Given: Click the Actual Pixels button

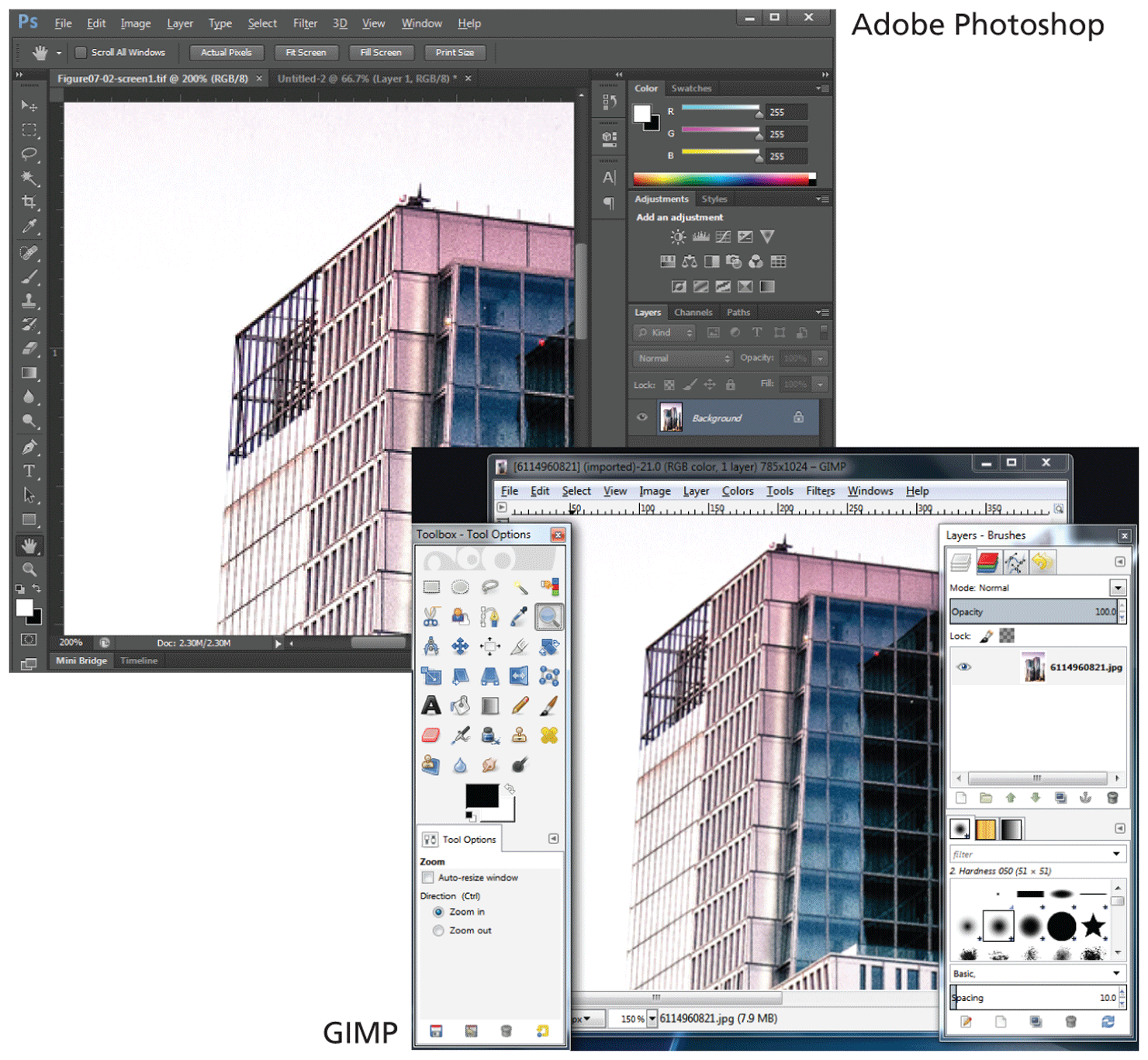Looking at the screenshot, I should coord(226,53).
